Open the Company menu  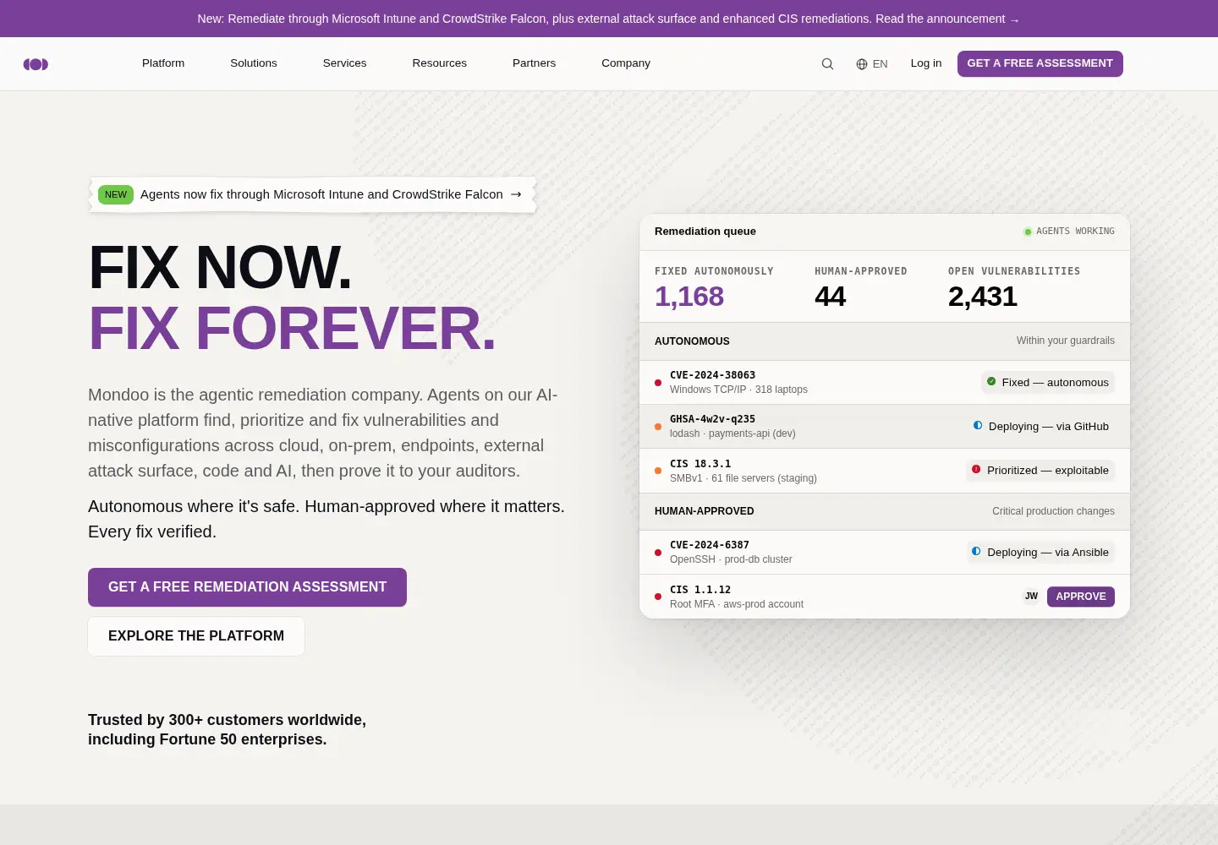626,63
